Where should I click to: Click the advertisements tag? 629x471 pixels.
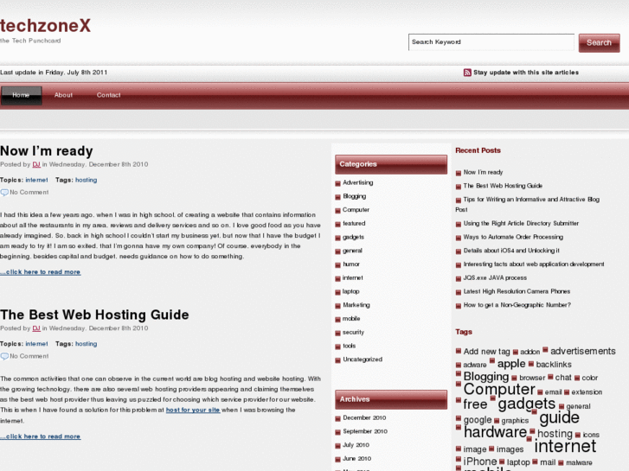[x=583, y=351]
